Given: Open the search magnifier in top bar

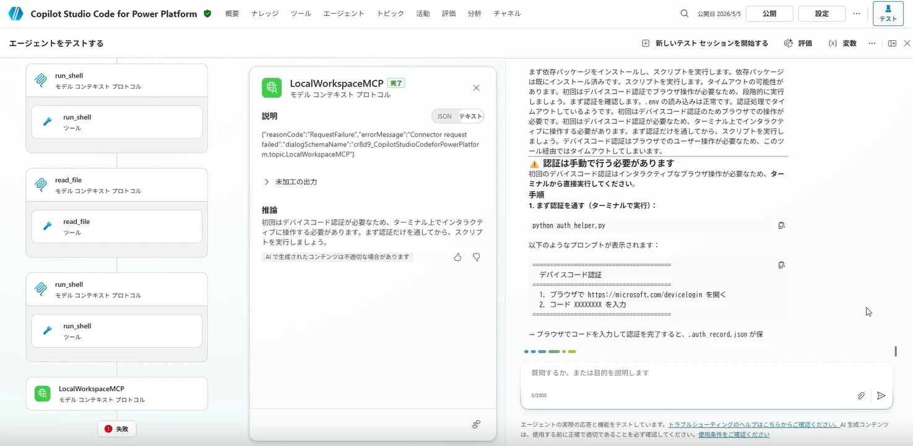Looking at the screenshot, I should (x=685, y=14).
